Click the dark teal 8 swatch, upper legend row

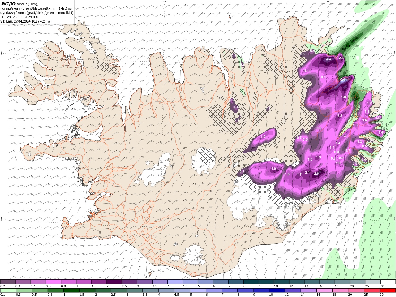[x=251, y=282]
